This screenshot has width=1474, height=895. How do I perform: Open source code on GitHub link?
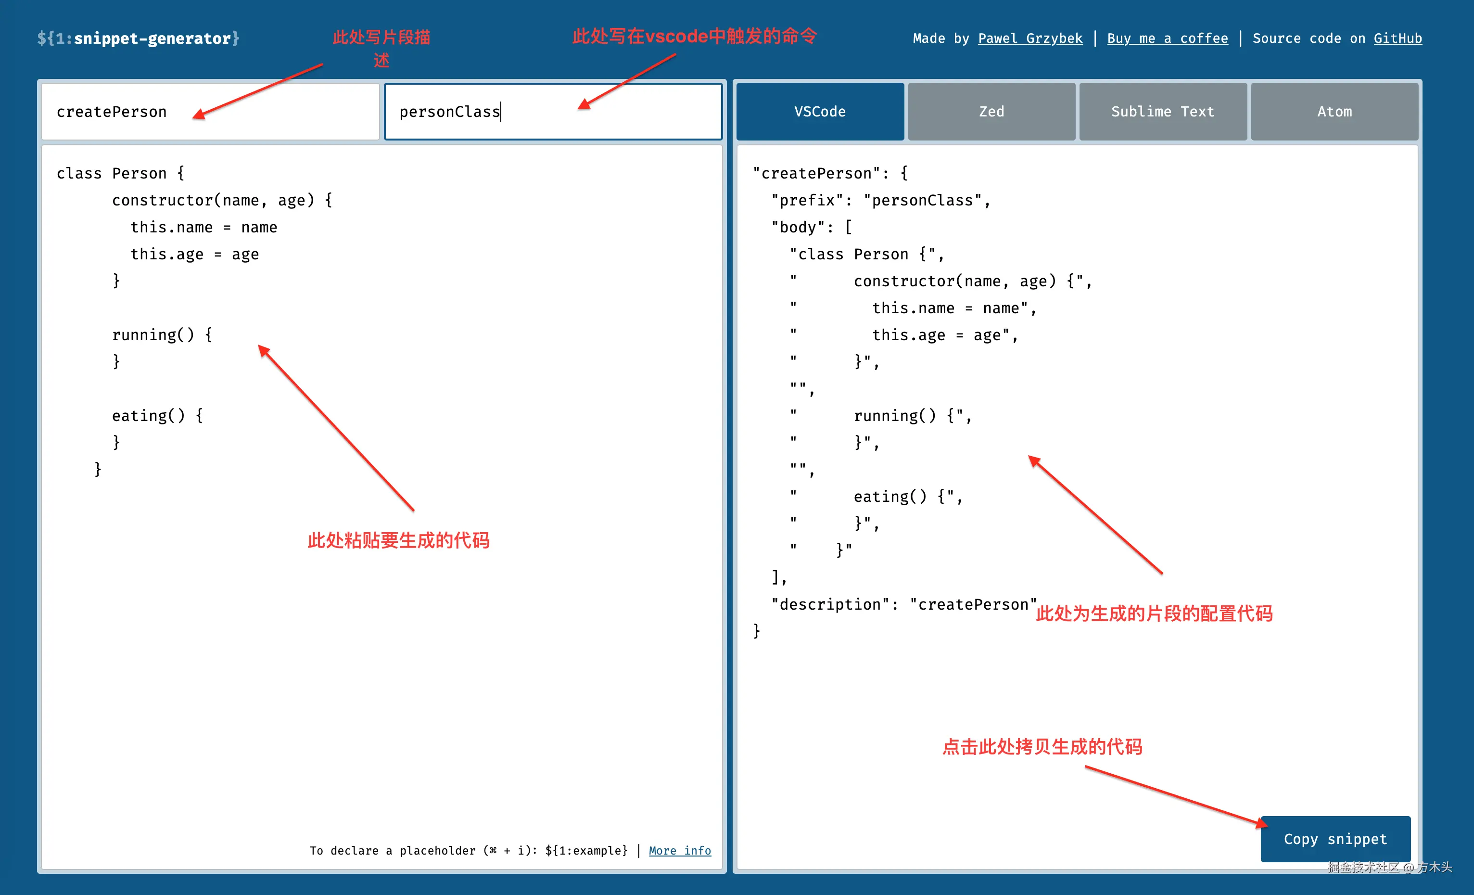[1397, 38]
